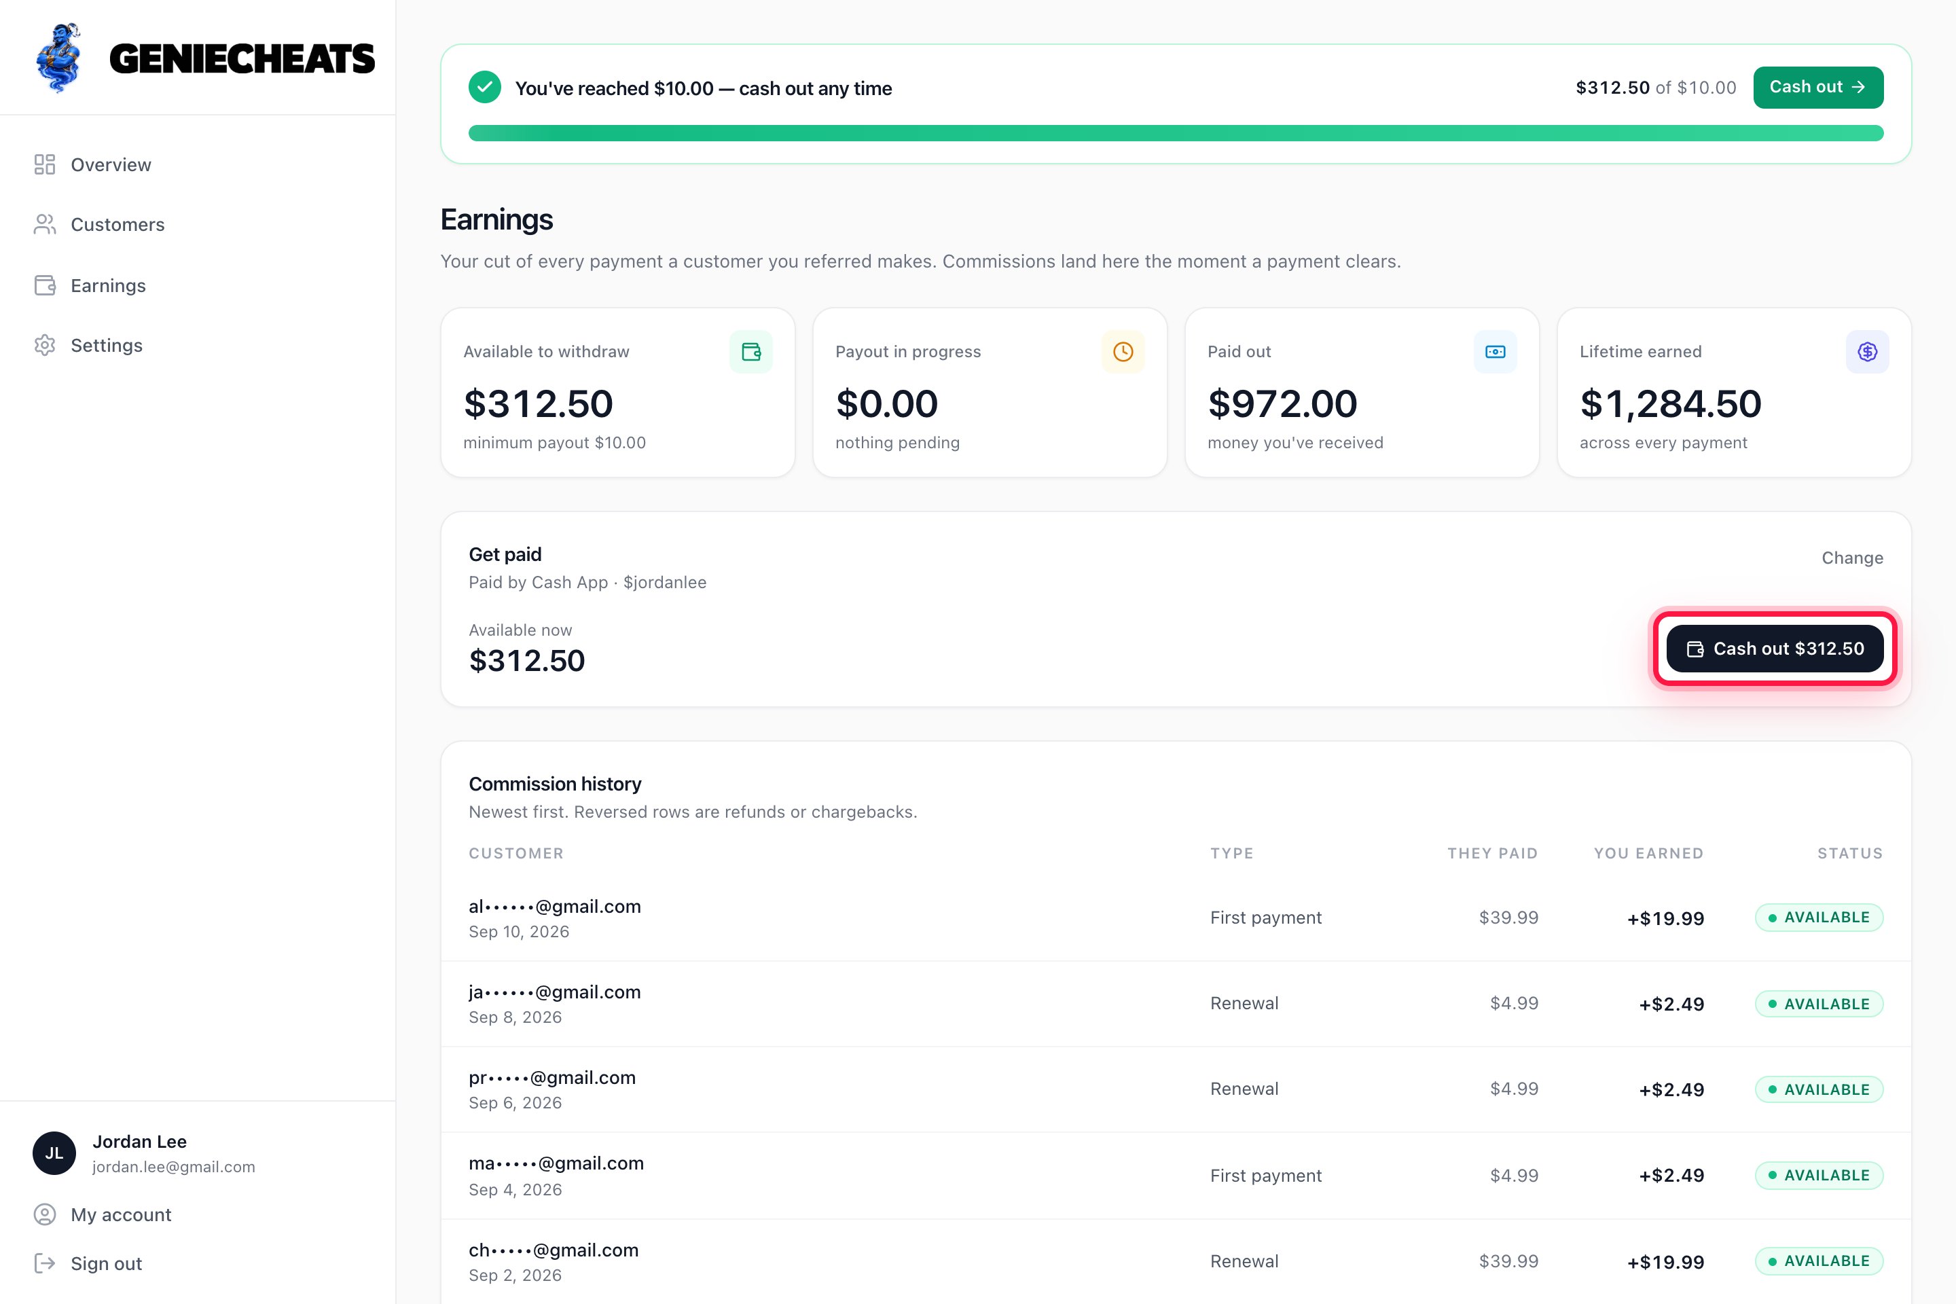Viewport: 1956px width, 1304px height.
Task: Click wallet icon on Available to withdraw card
Action: click(x=751, y=352)
